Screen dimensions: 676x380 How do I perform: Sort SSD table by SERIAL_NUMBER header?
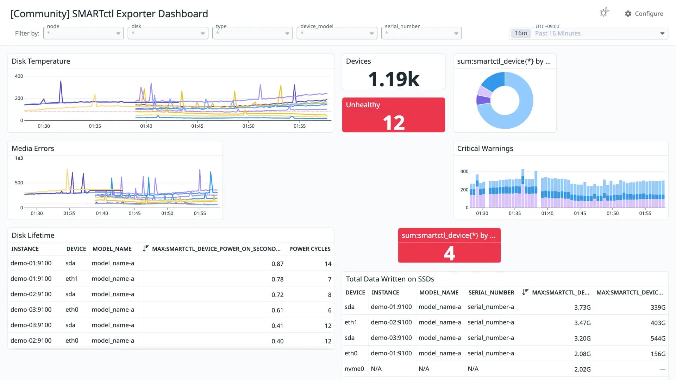coord(491,292)
